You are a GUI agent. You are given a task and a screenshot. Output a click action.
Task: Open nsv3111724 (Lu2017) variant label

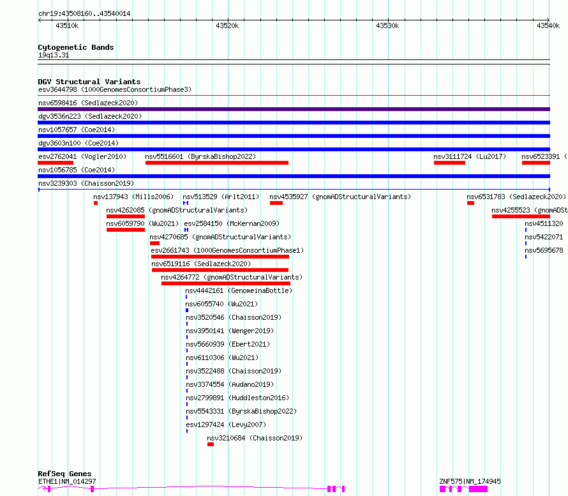pos(470,156)
